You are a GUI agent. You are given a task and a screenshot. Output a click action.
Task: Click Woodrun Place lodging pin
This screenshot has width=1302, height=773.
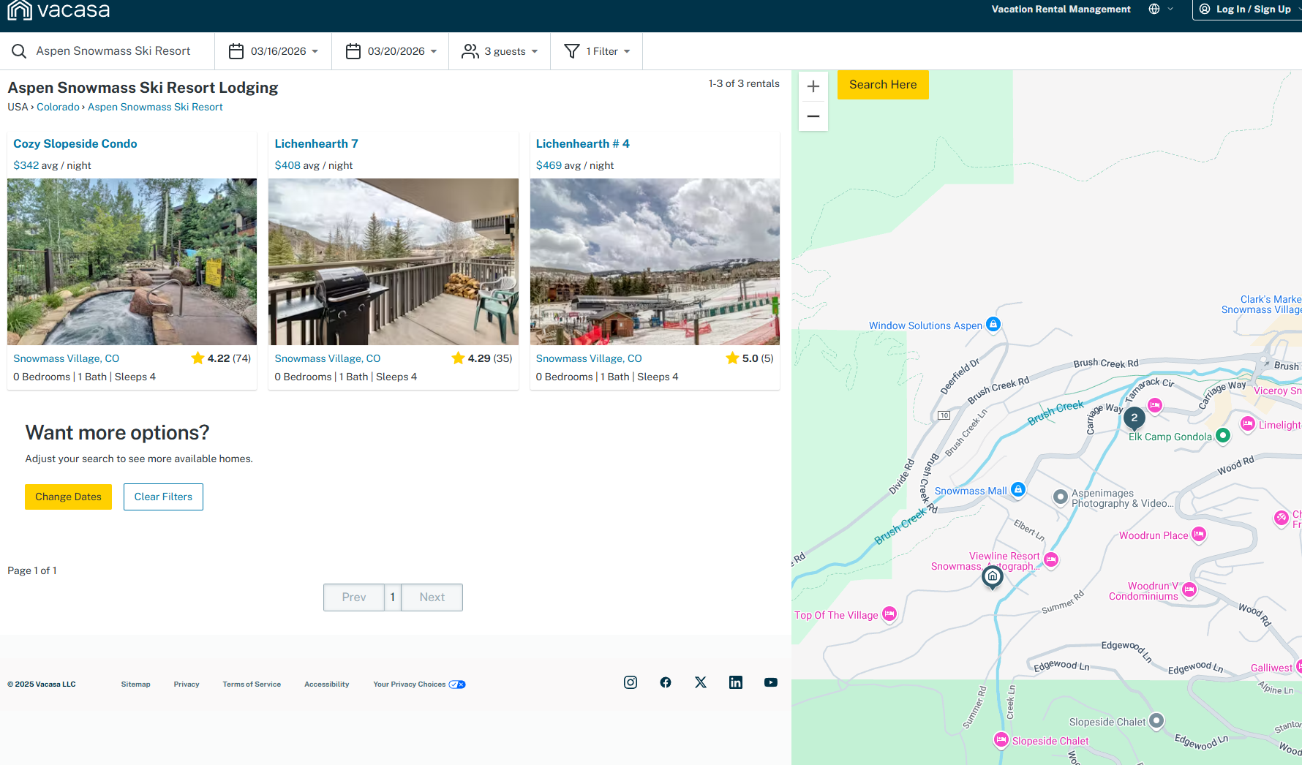1199,535
